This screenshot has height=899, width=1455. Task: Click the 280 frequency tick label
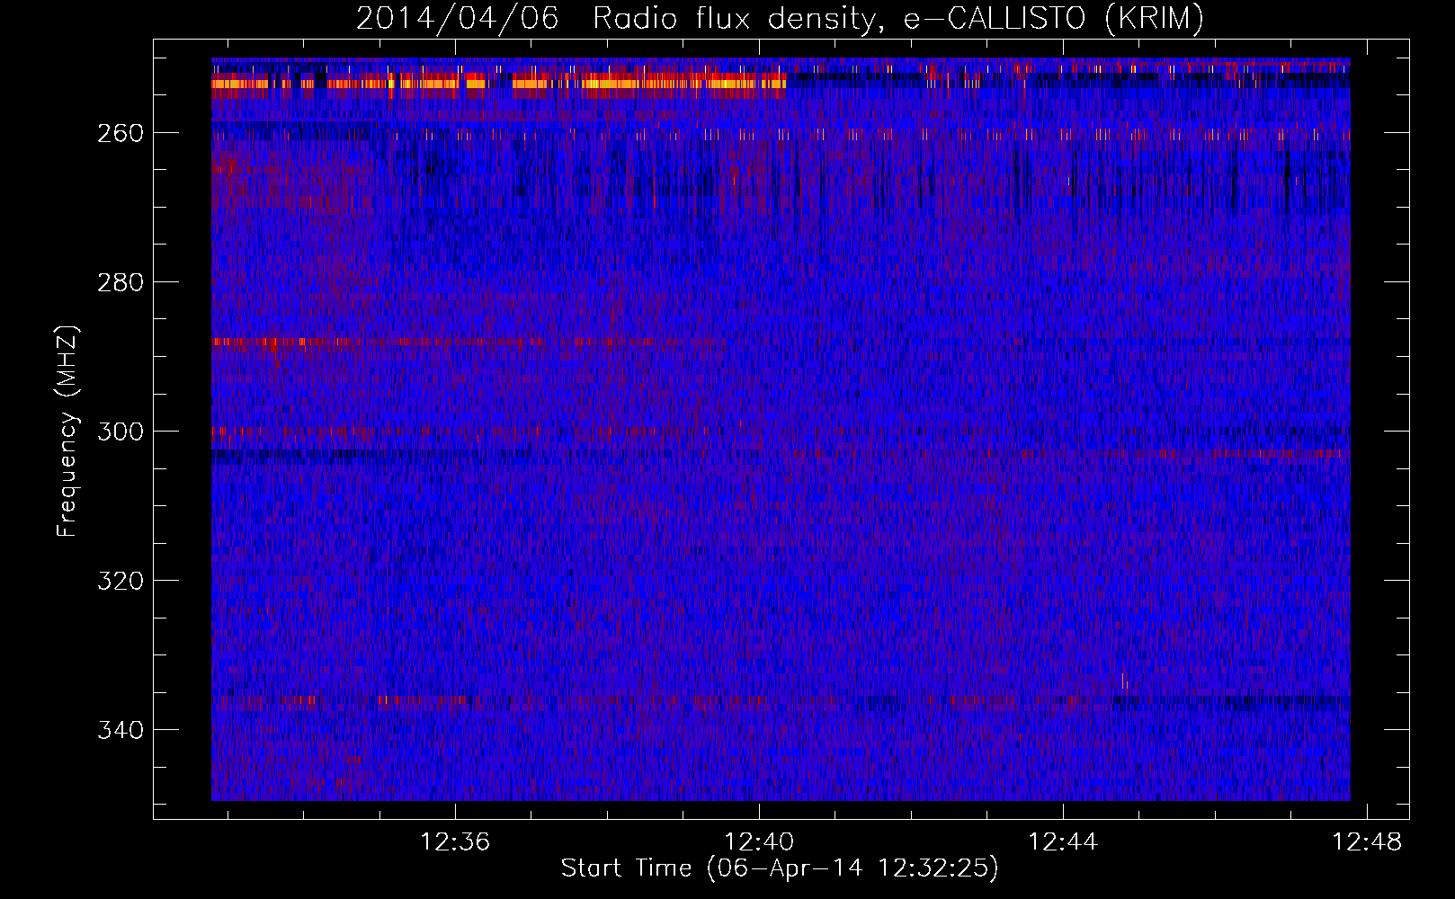point(120,282)
